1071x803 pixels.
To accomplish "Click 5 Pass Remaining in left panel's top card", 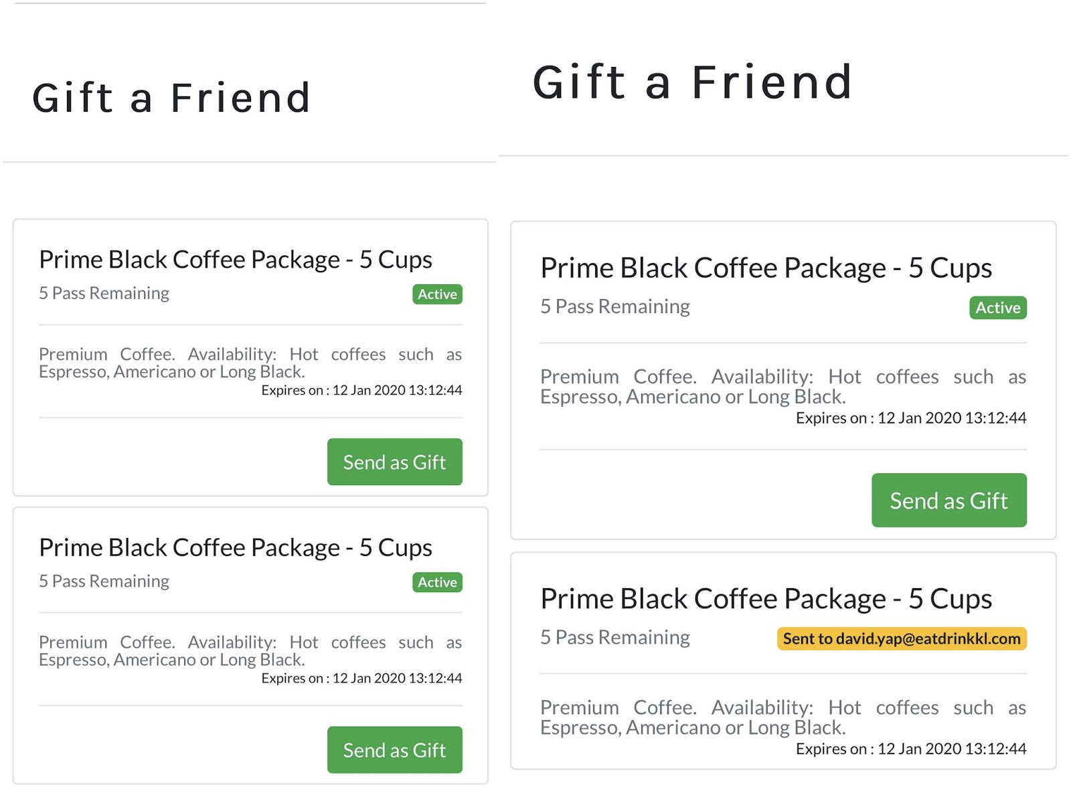I will coord(104,293).
